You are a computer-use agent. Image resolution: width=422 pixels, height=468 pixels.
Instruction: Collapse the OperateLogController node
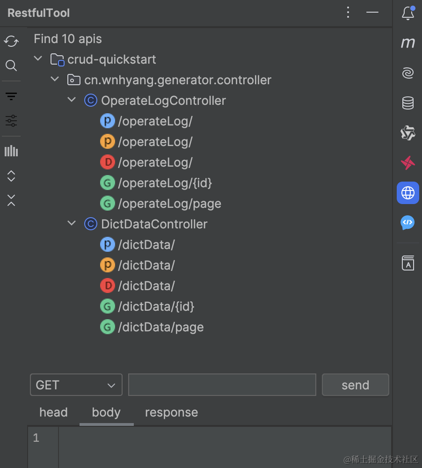click(72, 100)
